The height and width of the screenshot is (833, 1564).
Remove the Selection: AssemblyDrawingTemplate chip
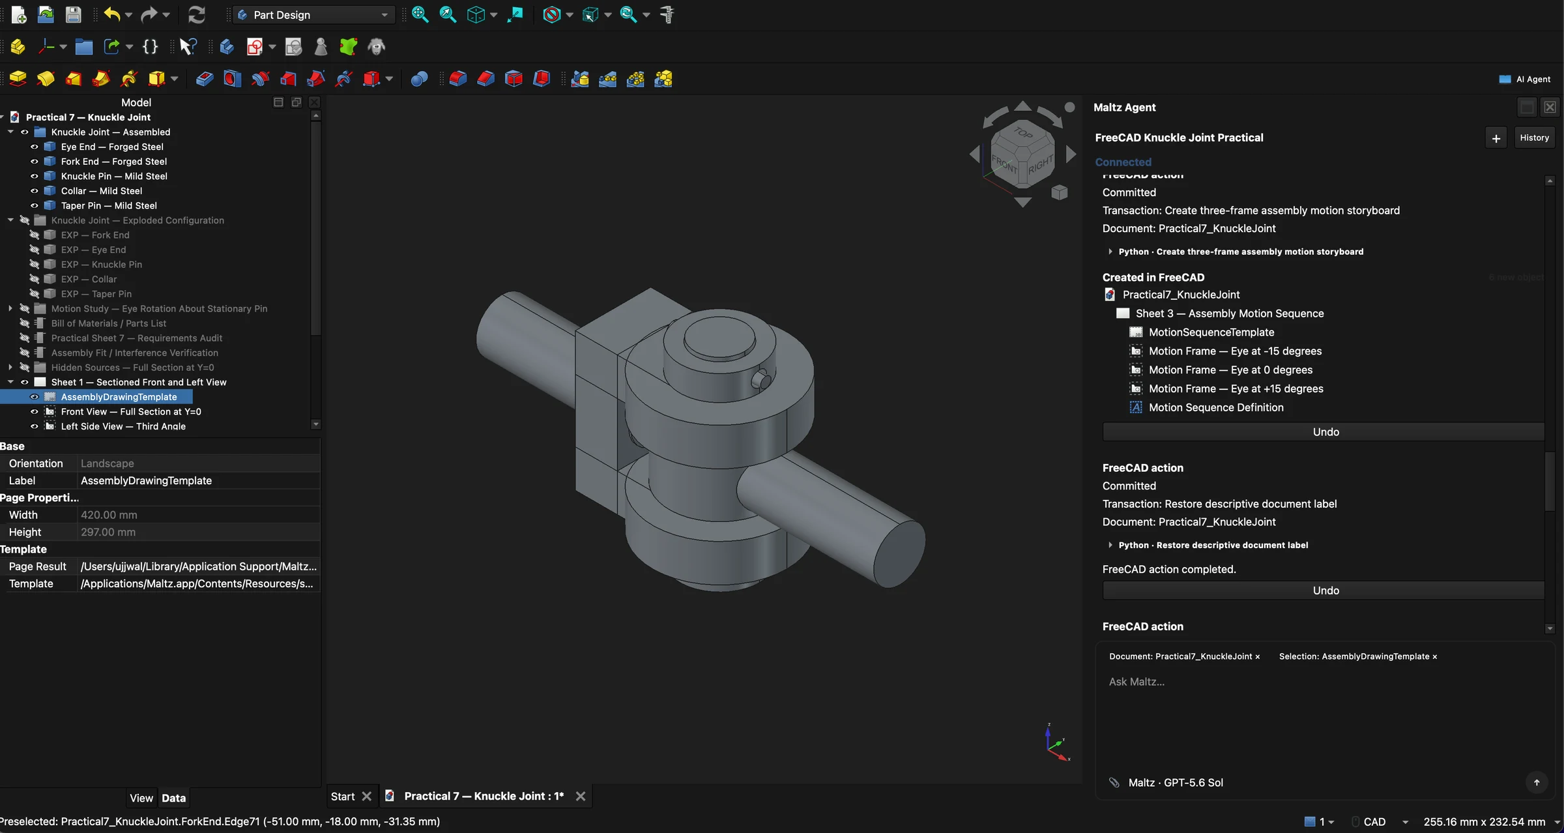point(1435,656)
